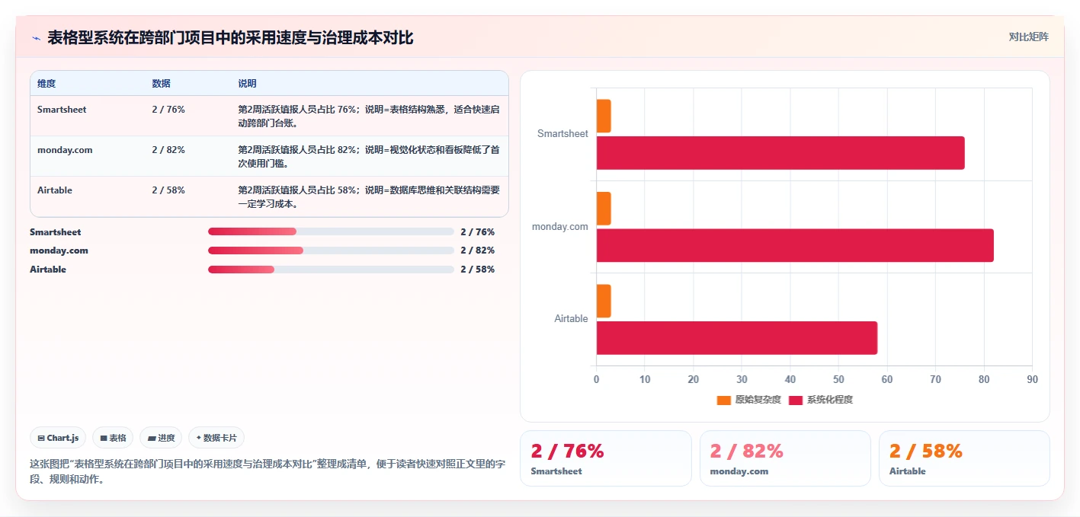Click the footer caption beginning 这张图把
This screenshot has height=517, width=1080.
tap(267, 471)
